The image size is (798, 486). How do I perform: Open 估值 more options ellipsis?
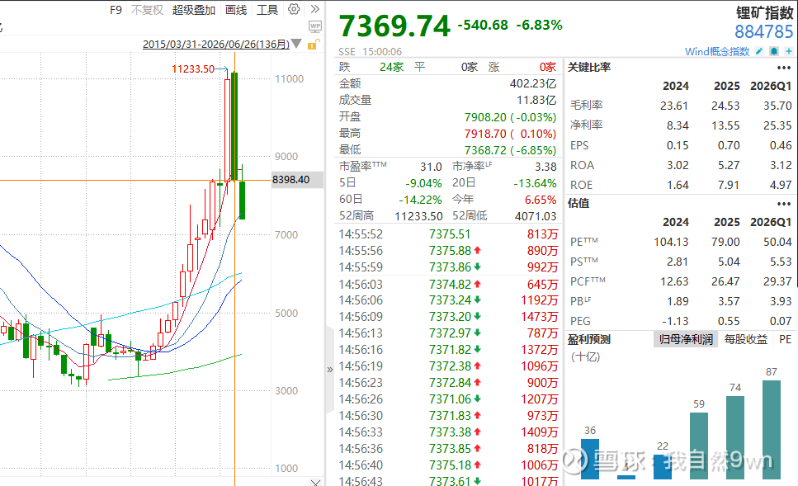click(x=784, y=204)
